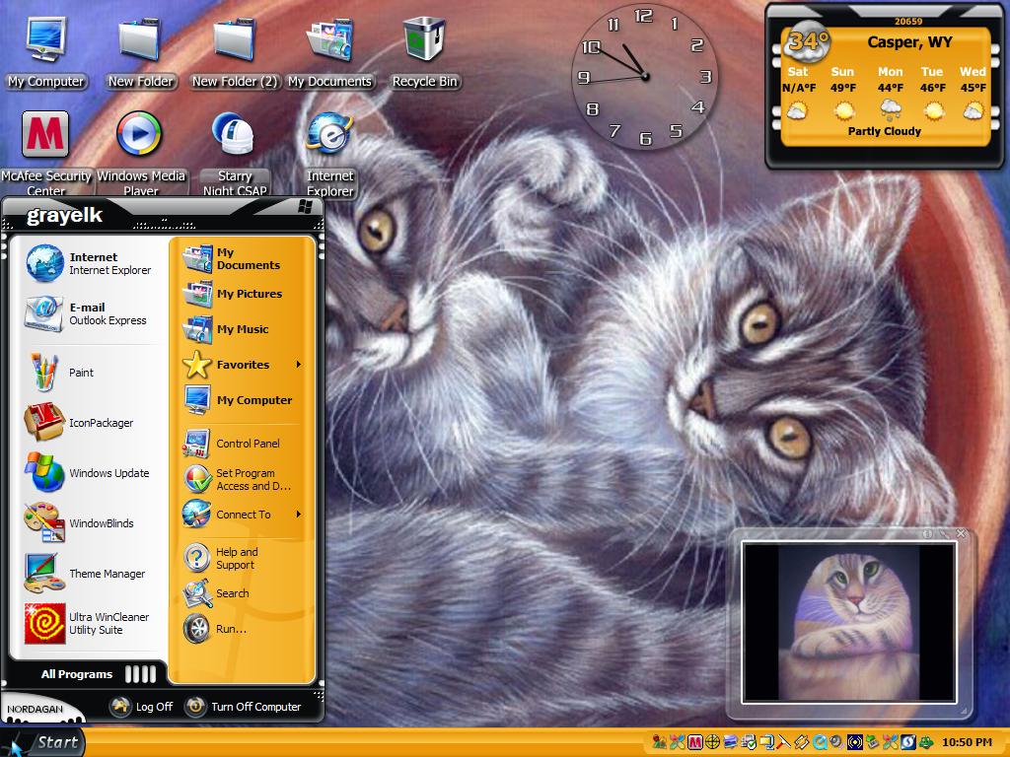Click the Log Off button

(x=142, y=707)
